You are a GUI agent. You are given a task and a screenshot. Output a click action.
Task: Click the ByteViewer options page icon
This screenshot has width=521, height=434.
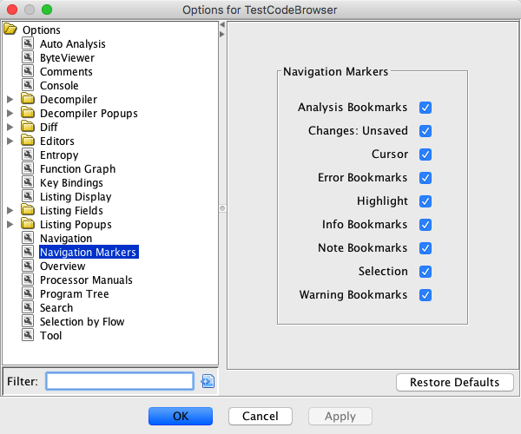pyautogui.click(x=27, y=58)
